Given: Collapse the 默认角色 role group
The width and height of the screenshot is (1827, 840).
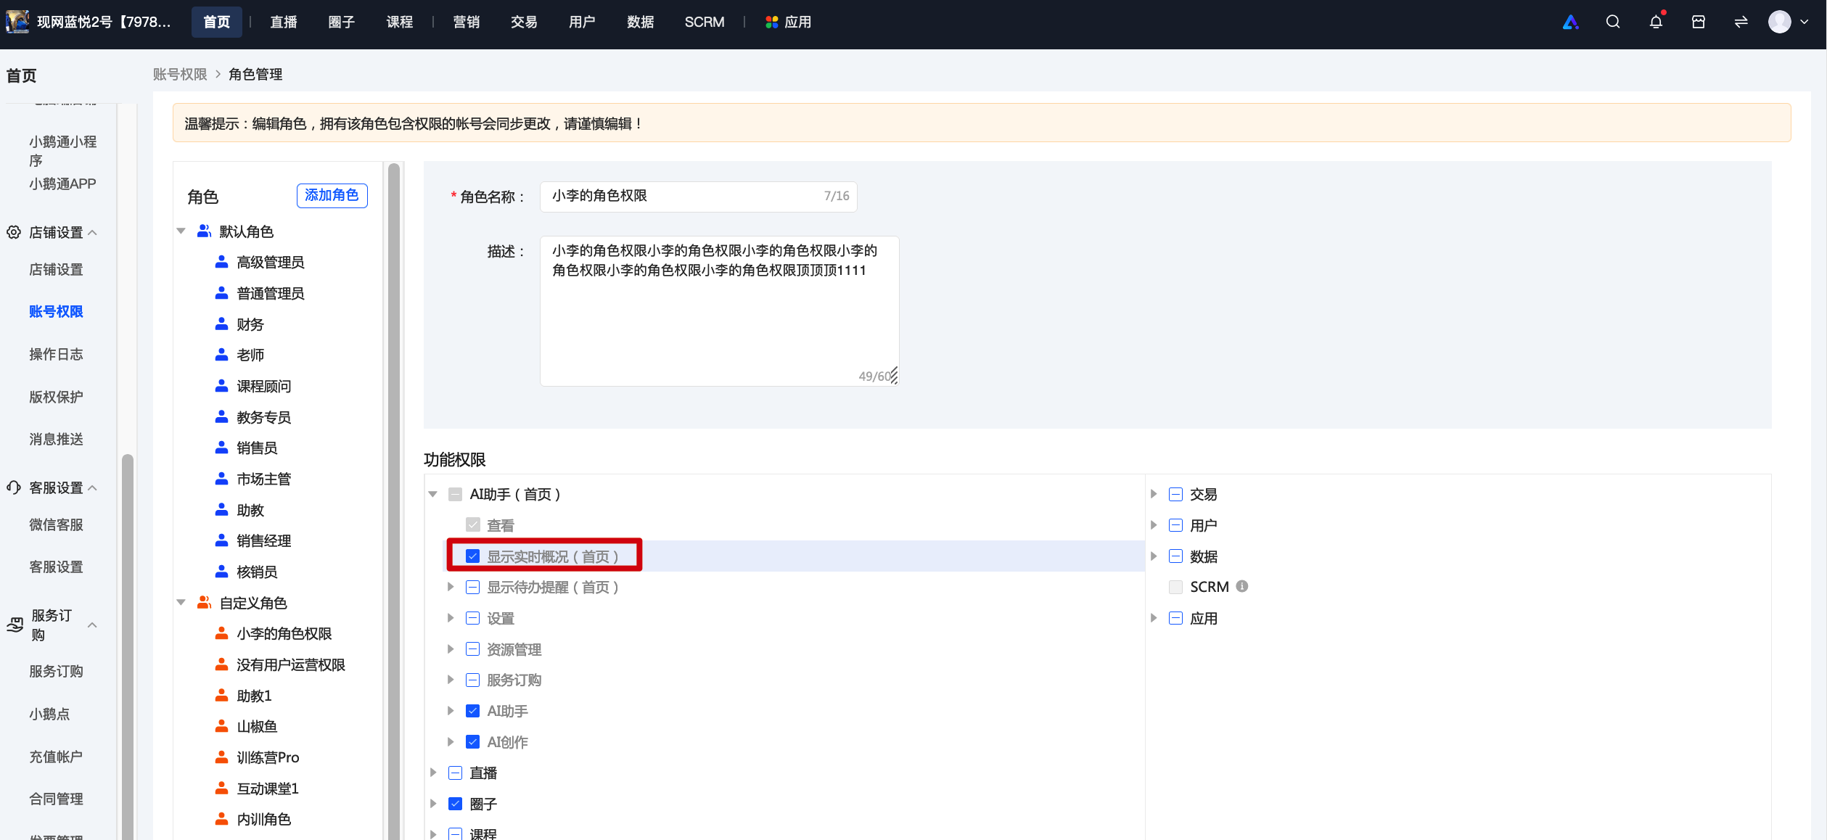Looking at the screenshot, I should point(181,231).
